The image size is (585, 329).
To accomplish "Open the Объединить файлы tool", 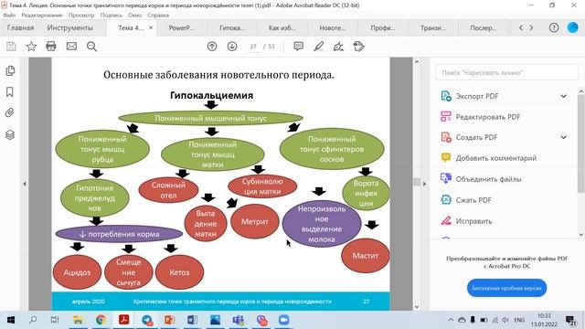I will pos(488,179).
